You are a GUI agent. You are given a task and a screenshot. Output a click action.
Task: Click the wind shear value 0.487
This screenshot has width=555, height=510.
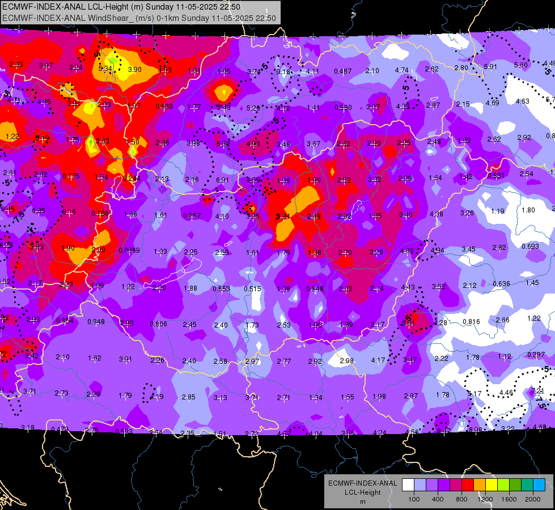342,71
